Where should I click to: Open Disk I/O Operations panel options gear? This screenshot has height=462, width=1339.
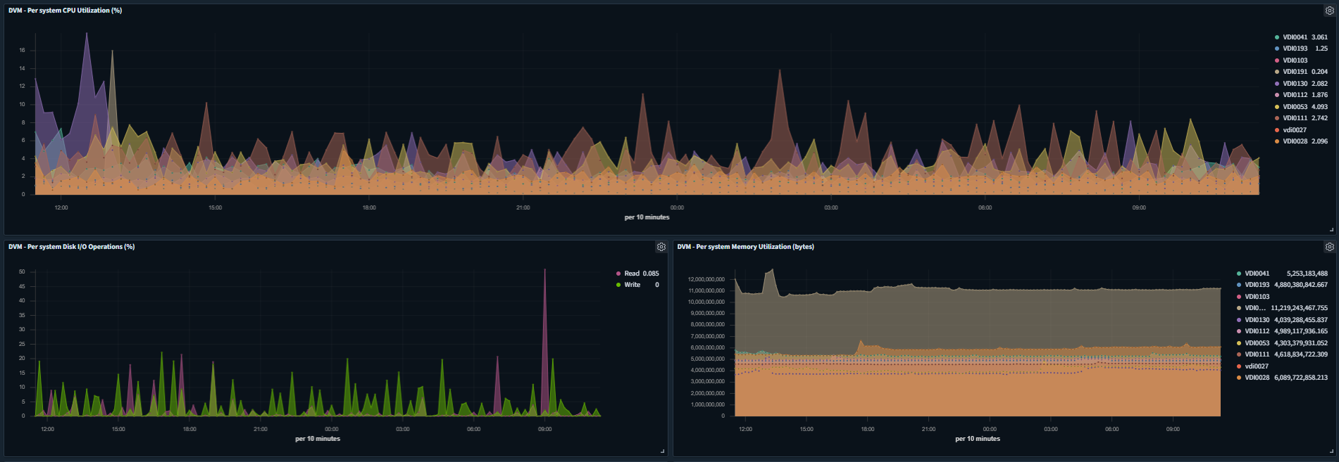coord(661,247)
